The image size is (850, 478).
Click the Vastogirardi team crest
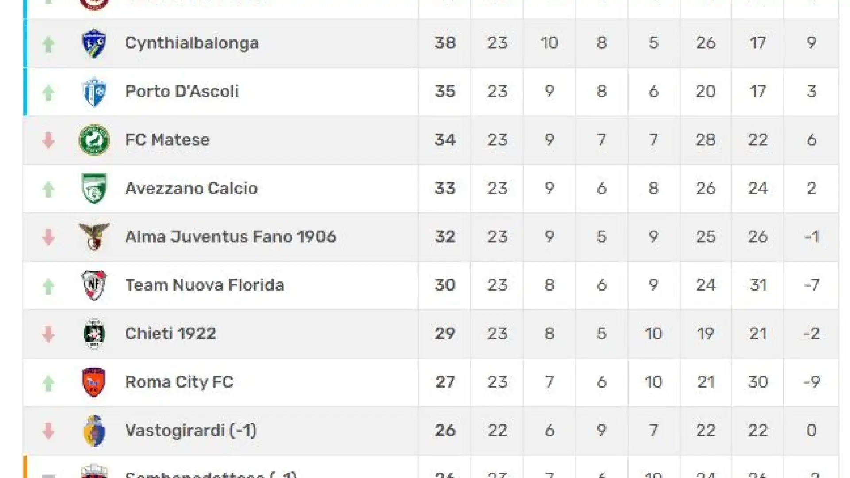coord(94,431)
